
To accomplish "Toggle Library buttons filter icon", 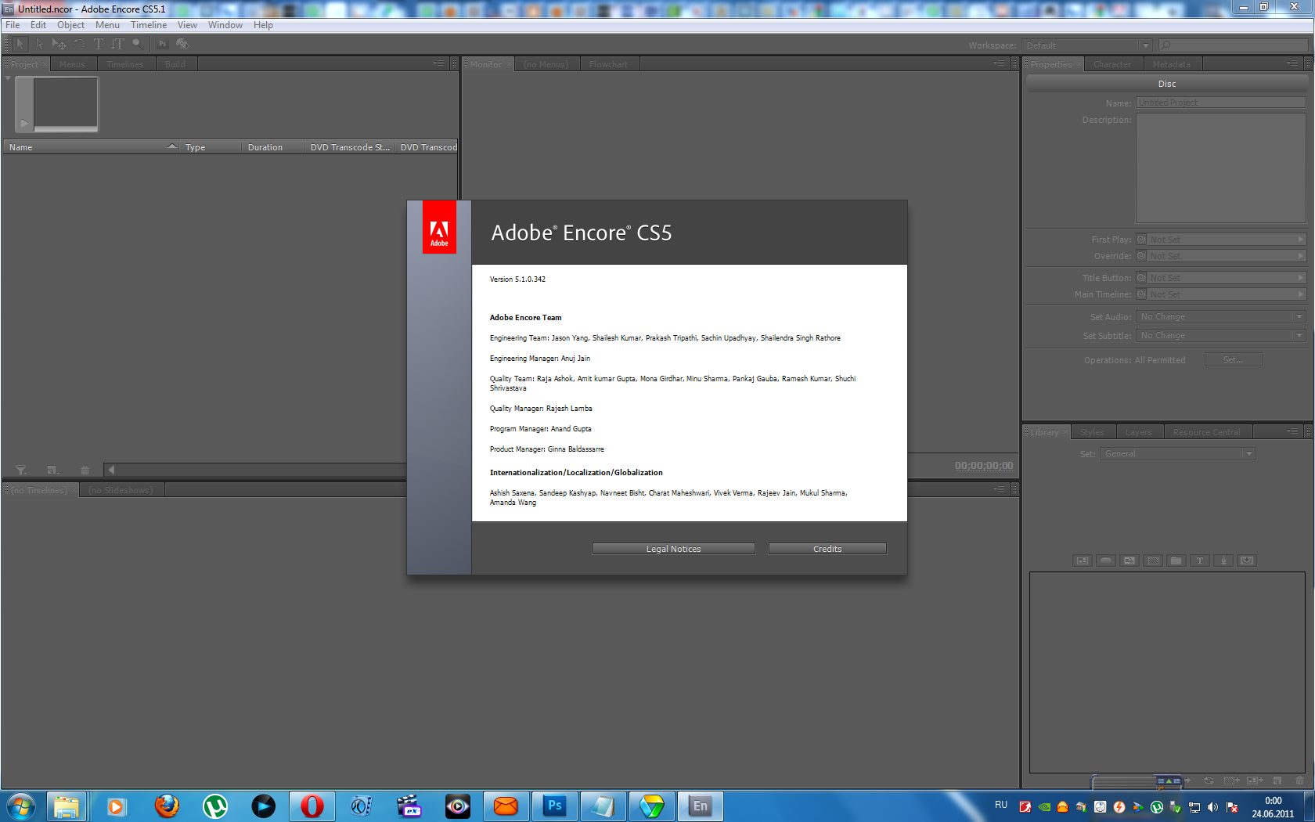I will point(1106,561).
